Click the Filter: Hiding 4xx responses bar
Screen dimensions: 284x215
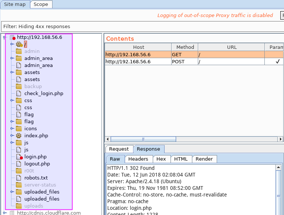coord(142,27)
